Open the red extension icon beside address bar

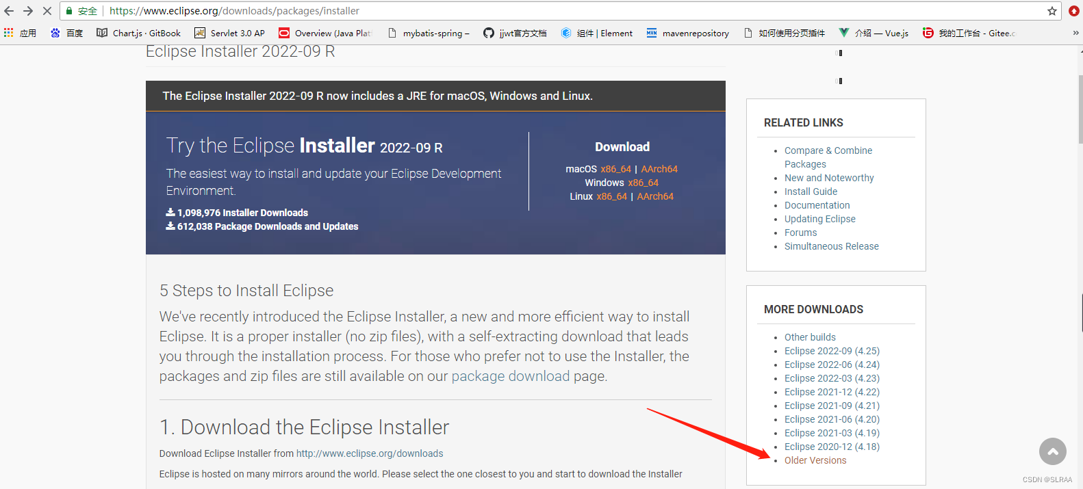click(x=1074, y=11)
